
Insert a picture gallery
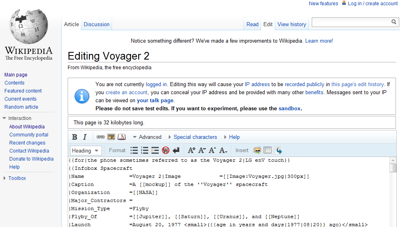pyautogui.click(x=257, y=150)
